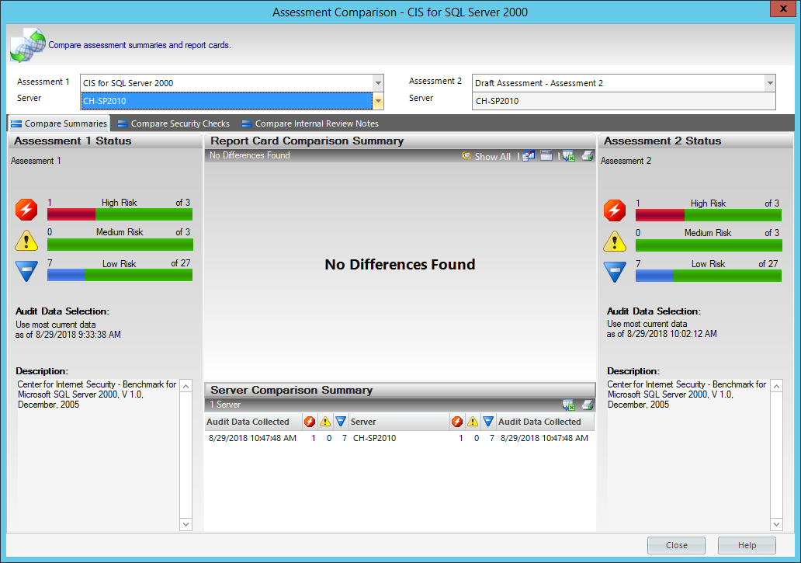
Task: Sort by right High Risk column header icon
Action: point(457,422)
